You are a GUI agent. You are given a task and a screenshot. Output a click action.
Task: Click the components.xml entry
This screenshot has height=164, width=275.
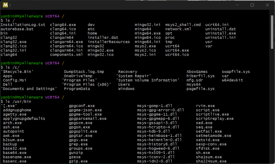[66, 54]
